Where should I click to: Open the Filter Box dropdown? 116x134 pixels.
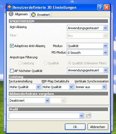(87, 36)
